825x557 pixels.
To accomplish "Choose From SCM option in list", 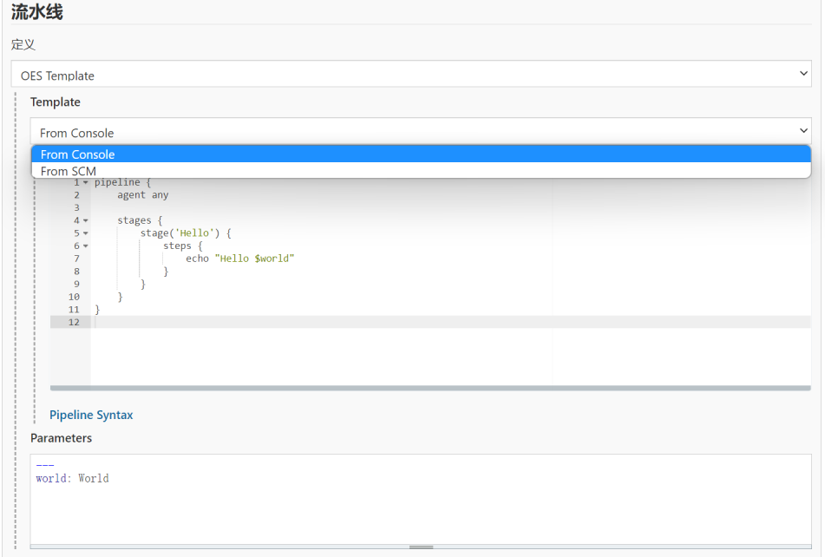I will tap(421, 171).
